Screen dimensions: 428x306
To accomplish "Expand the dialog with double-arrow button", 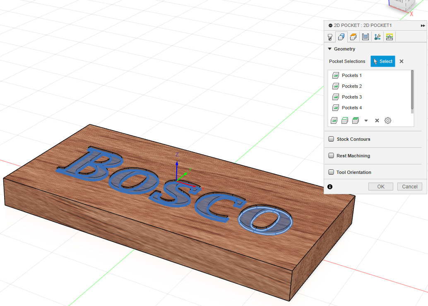I will click(423, 26).
